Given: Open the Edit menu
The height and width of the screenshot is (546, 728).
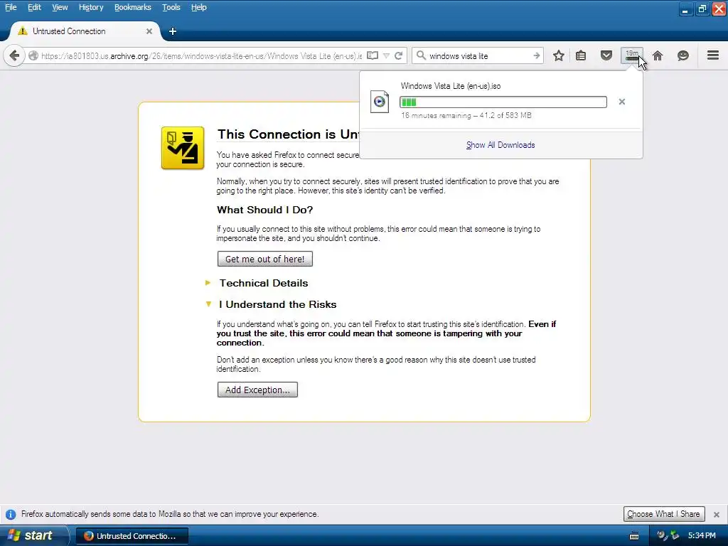Looking at the screenshot, I should coord(34,7).
